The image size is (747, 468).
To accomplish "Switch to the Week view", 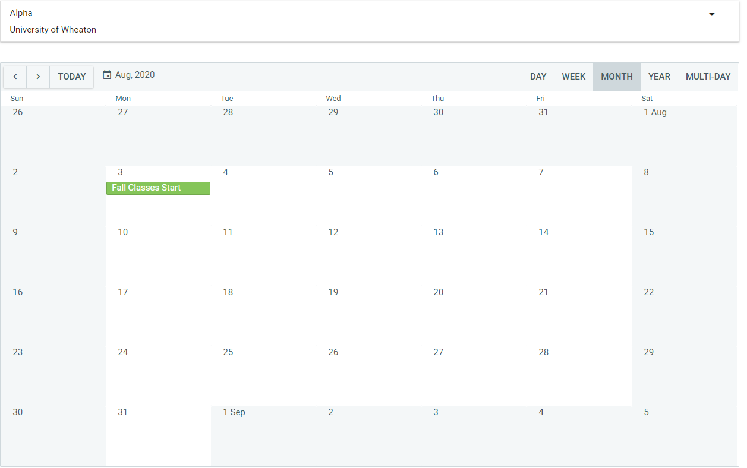I will pyautogui.click(x=573, y=77).
